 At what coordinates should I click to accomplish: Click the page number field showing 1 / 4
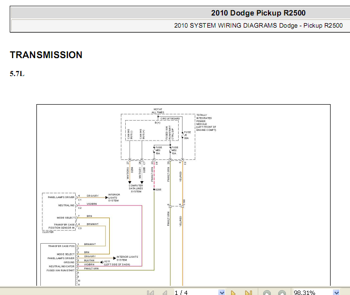tap(196, 292)
